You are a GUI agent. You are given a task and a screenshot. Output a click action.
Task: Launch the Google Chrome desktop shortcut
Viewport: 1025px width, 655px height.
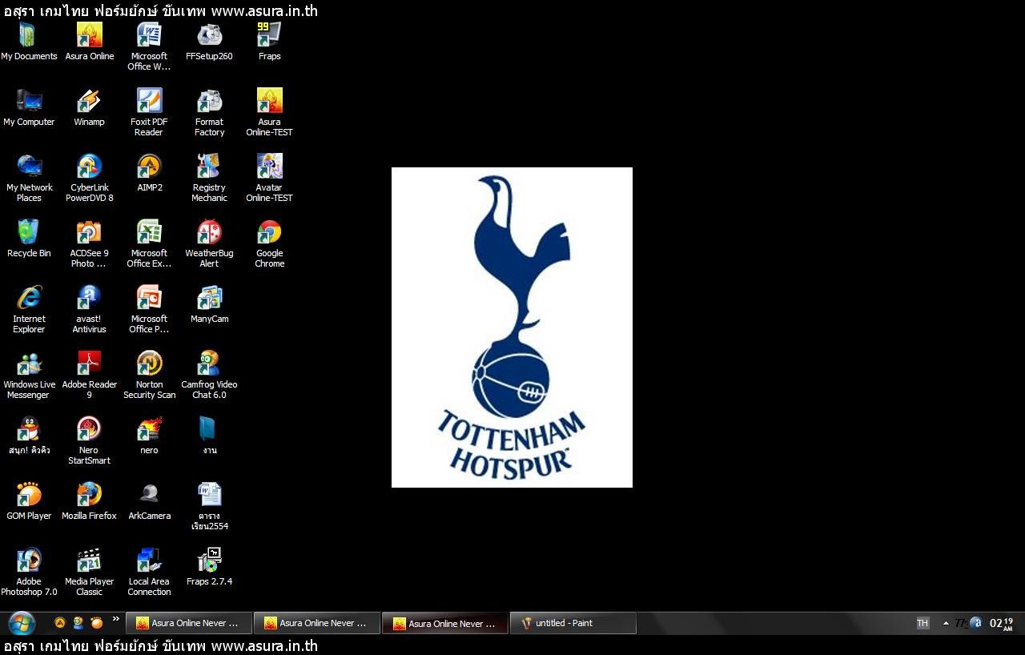point(269,243)
